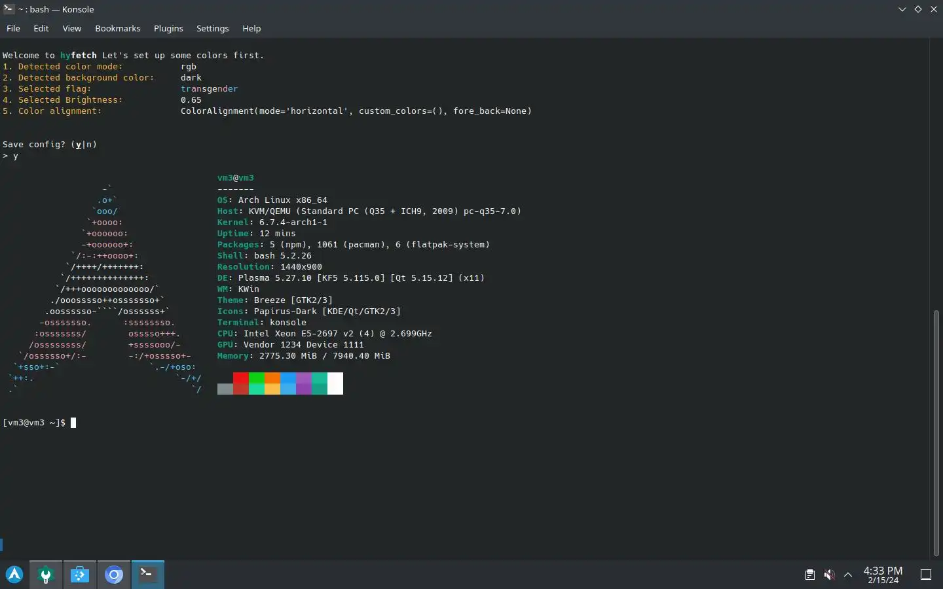
Task: Click the 'transgender' selected flag value
Action: pos(210,89)
